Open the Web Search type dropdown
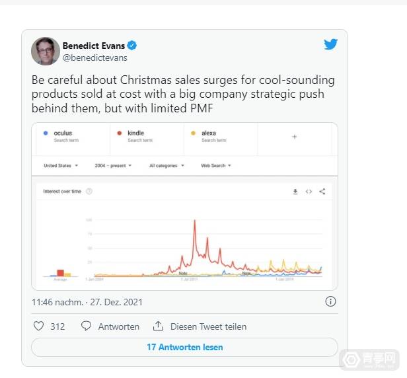The width and height of the screenshot is (407, 378). (216, 166)
